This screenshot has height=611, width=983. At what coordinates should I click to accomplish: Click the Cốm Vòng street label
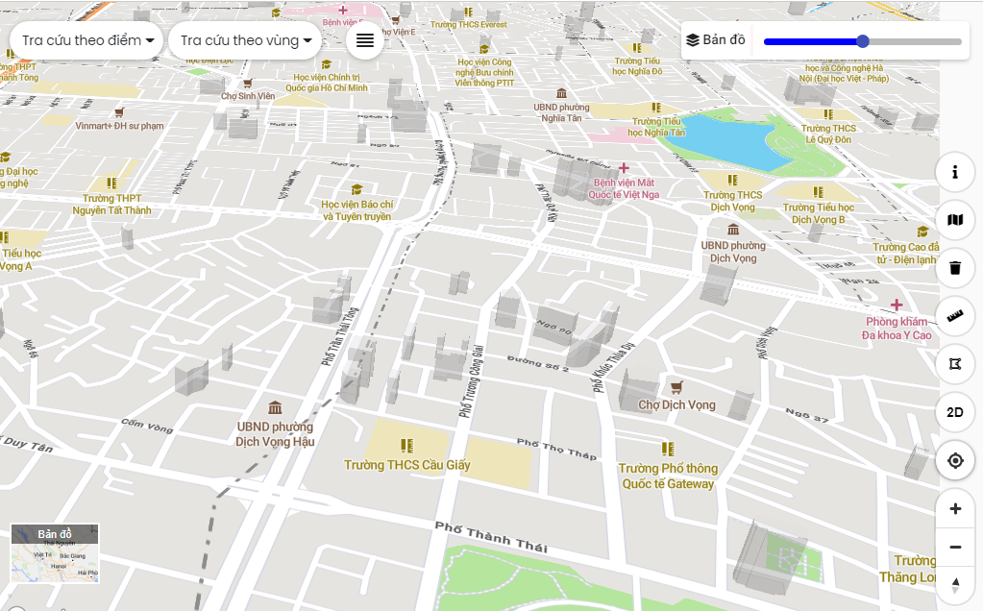point(147,426)
